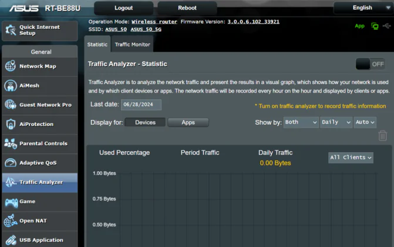Click the Game controller icon
The height and width of the screenshot is (247, 394).
pyautogui.click(x=11, y=202)
